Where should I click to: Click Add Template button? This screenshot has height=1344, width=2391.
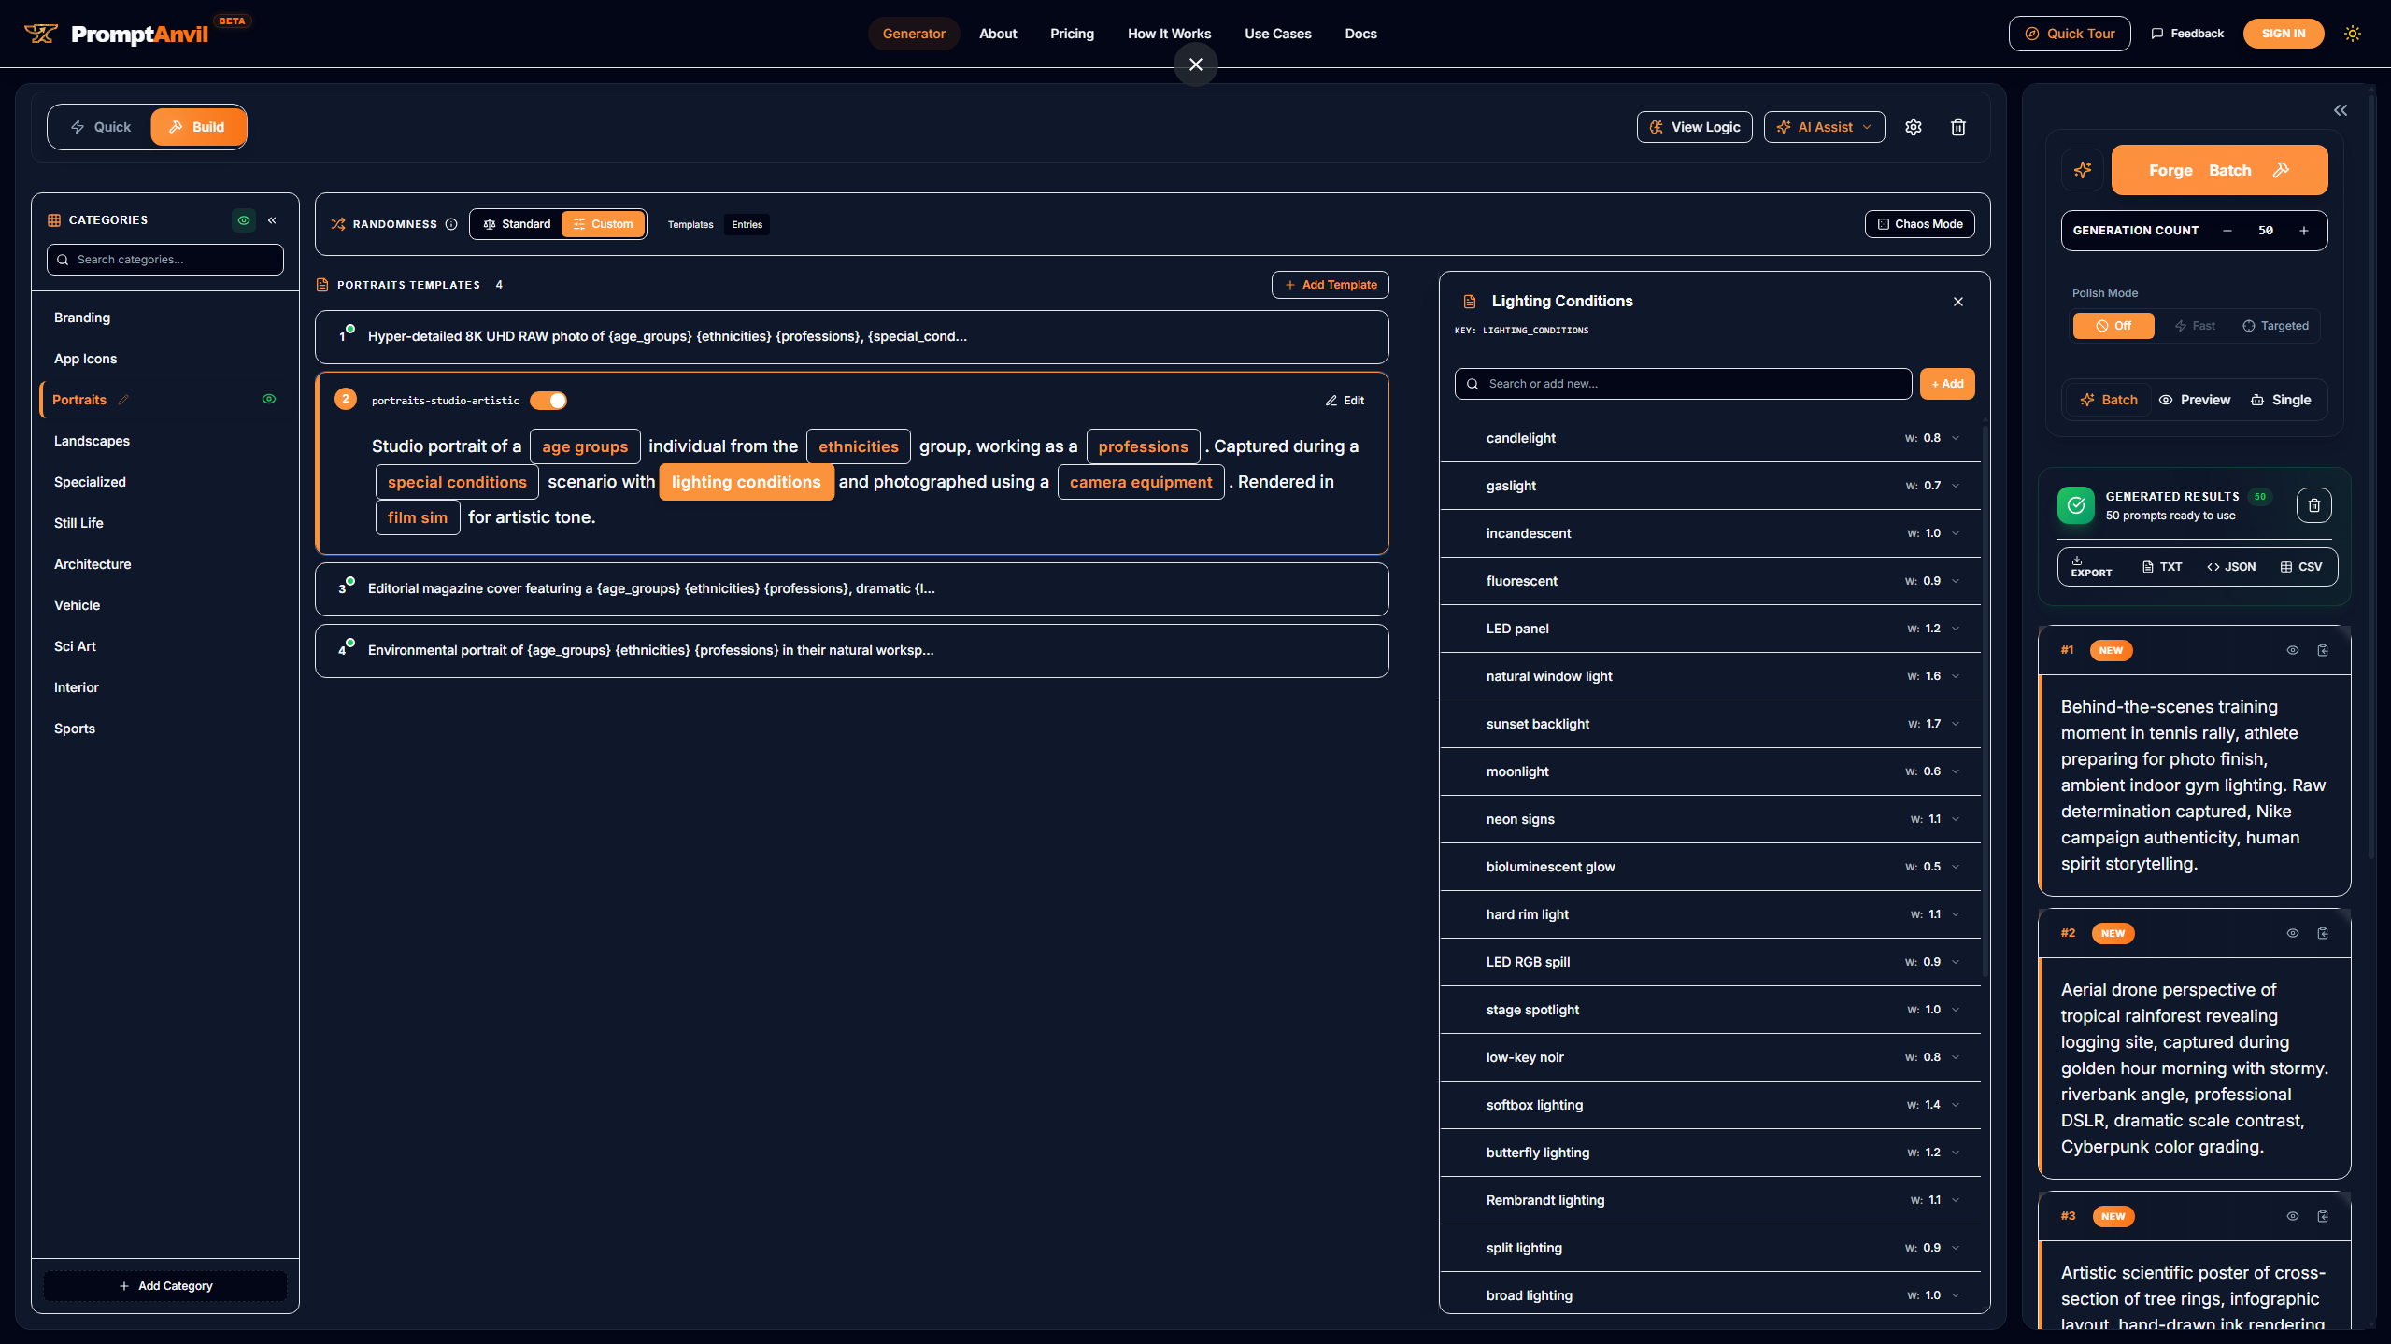point(1330,285)
